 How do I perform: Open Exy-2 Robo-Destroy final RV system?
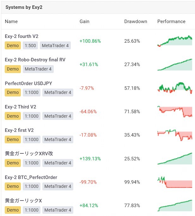click(35, 60)
